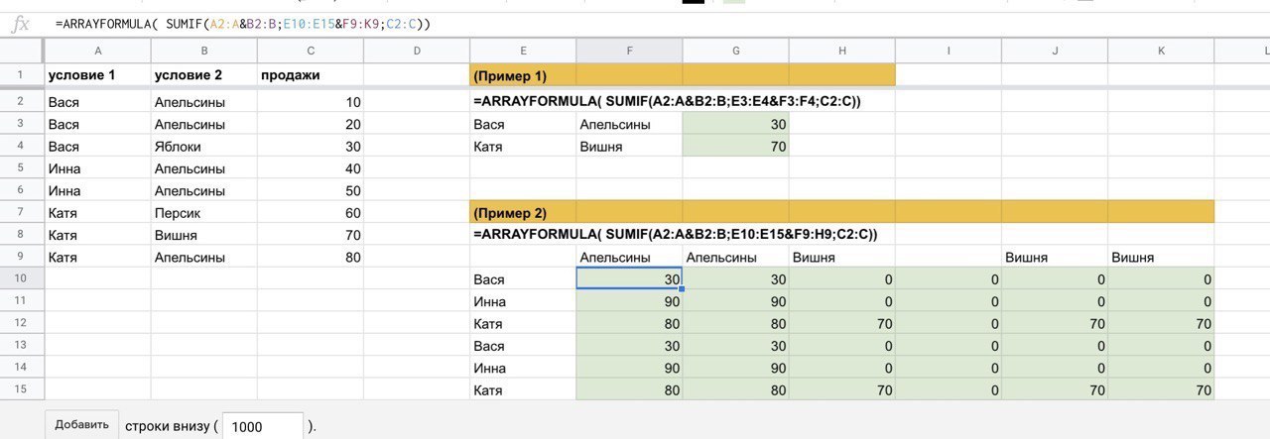
Task: Click the row 1 header number
Action: 21,75
